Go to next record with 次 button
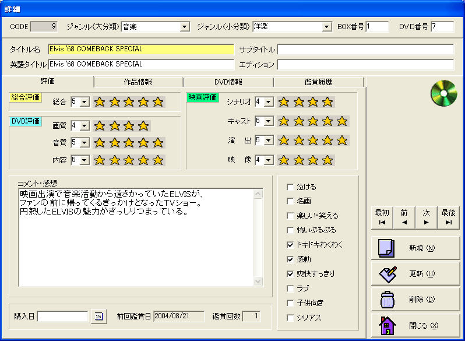465x341 pixels. click(x=426, y=218)
